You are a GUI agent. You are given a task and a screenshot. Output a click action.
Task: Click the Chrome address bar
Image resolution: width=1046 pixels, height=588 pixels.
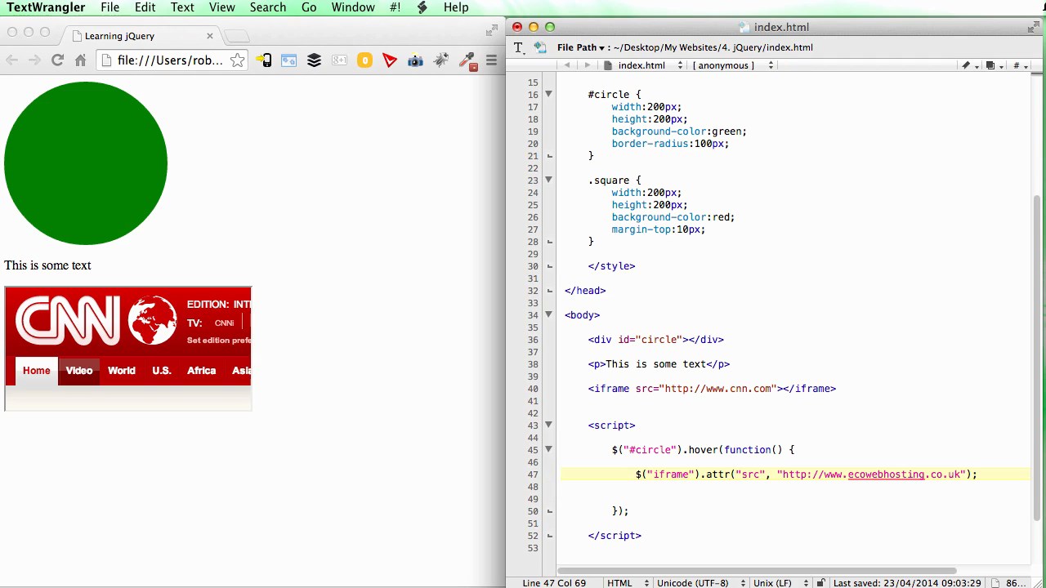coord(170,60)
